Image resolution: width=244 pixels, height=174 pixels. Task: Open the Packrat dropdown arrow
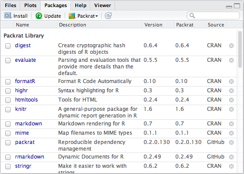pos(96,16)
